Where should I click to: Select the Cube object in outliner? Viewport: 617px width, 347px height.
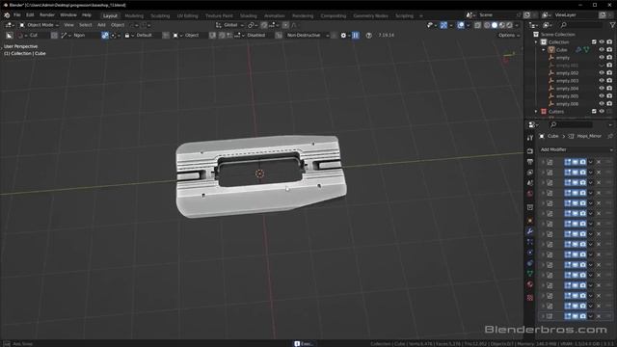pyautogui.click(x=561, y=50)
